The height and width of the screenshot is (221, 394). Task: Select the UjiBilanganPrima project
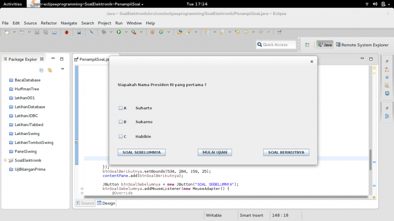[27, 169]
